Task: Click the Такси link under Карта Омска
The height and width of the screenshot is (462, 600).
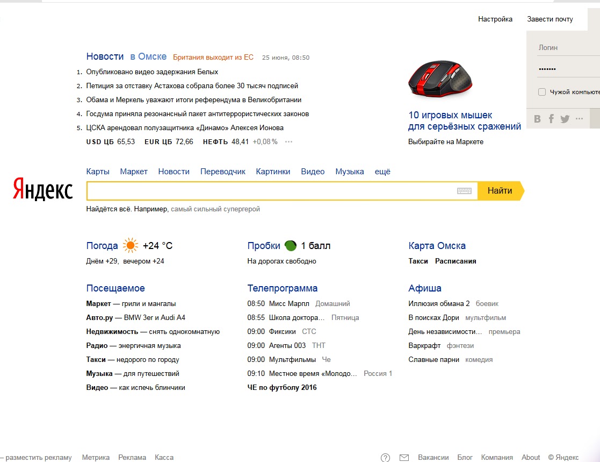Action: click(x=418, y=261)
